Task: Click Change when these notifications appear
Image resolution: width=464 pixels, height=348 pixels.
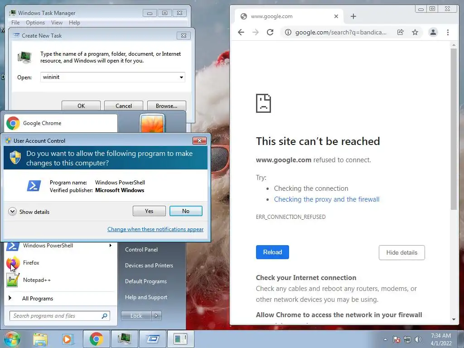Action: 155,229
